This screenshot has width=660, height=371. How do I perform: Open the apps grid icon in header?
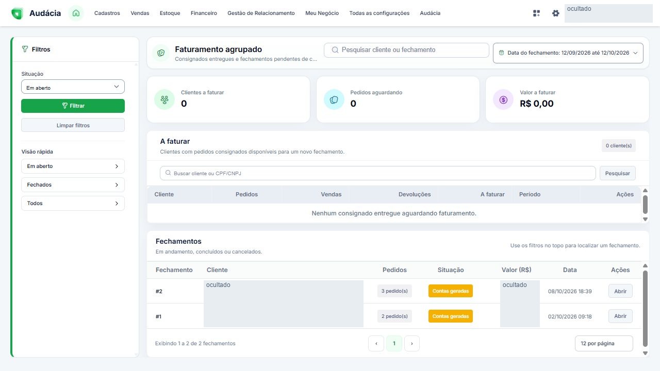tap(536, 13)
